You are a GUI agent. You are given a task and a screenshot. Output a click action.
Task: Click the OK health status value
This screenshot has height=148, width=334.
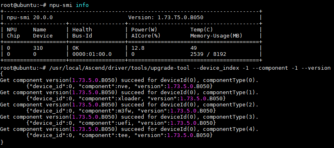pyautogui.click(x=76, y=48)
